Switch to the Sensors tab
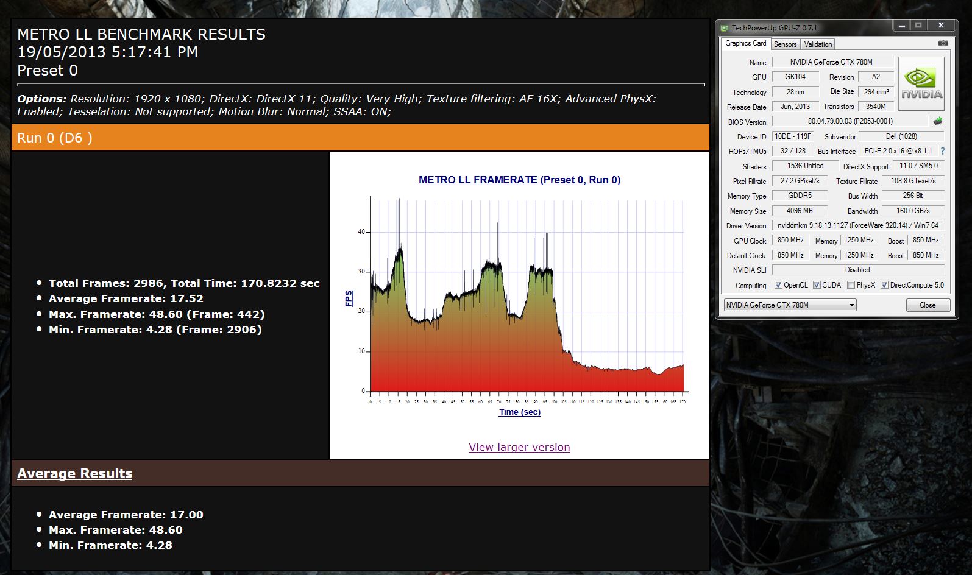The width and height of the screenshot is (972, 575). pyautogui.click(x=785, y=44)
